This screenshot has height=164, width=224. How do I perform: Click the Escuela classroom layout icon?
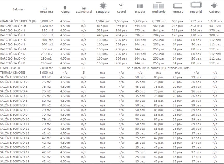(140, 6)
